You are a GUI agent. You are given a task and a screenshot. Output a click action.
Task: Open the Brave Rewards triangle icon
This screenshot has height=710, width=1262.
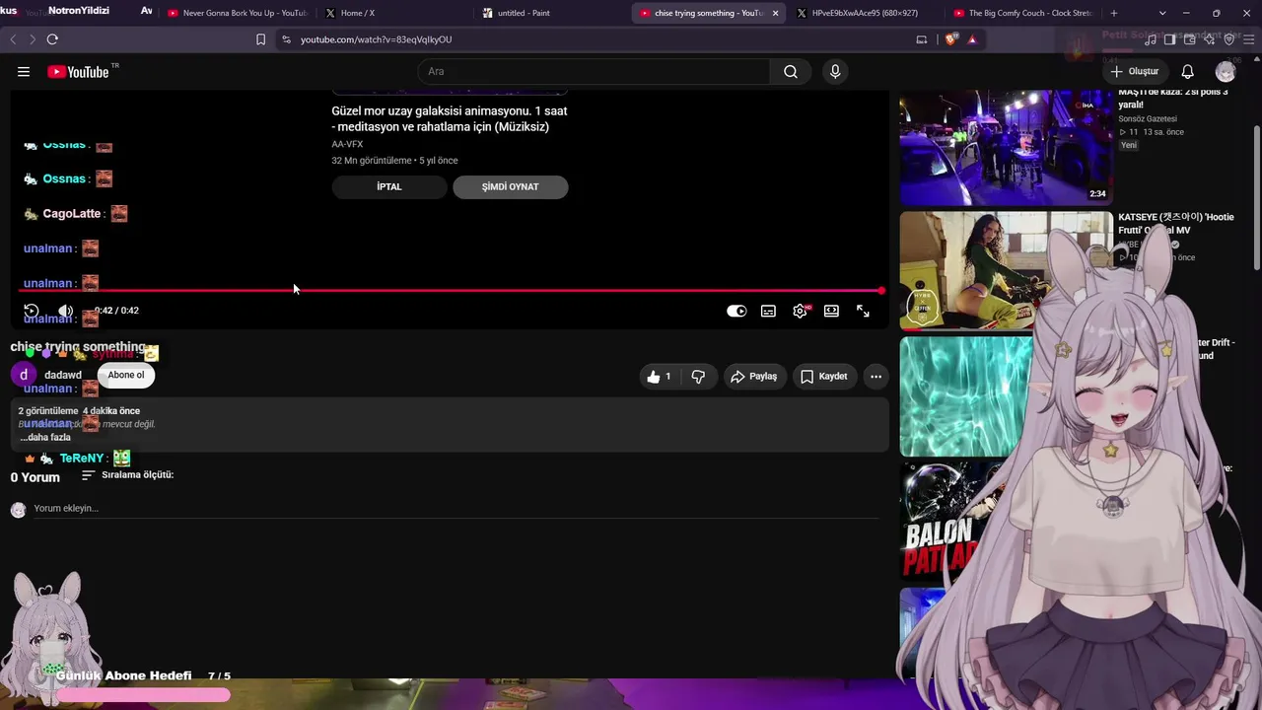pos(972,39)
